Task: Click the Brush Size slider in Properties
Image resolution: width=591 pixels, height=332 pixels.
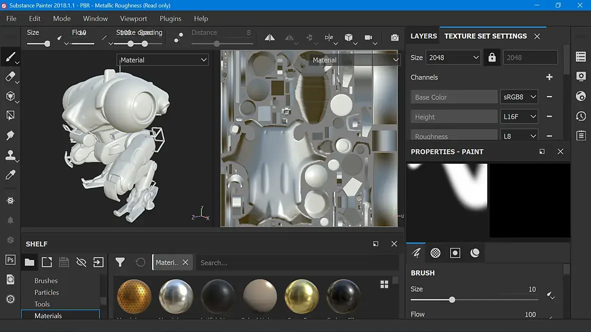Action: tap(452, 299)
